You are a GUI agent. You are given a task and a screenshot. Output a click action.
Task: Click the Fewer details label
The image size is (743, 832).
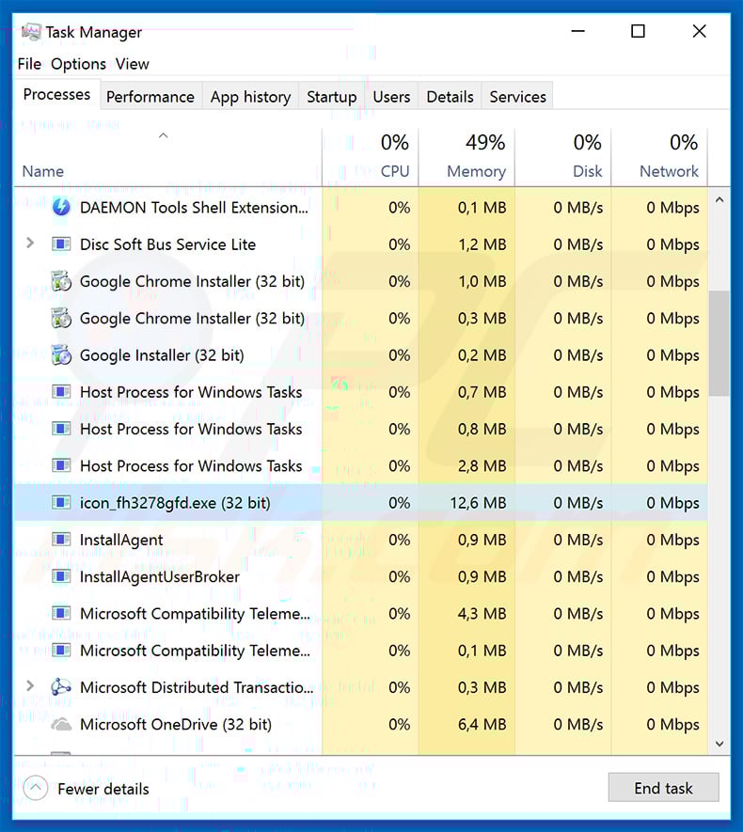[x=103, y=789]
